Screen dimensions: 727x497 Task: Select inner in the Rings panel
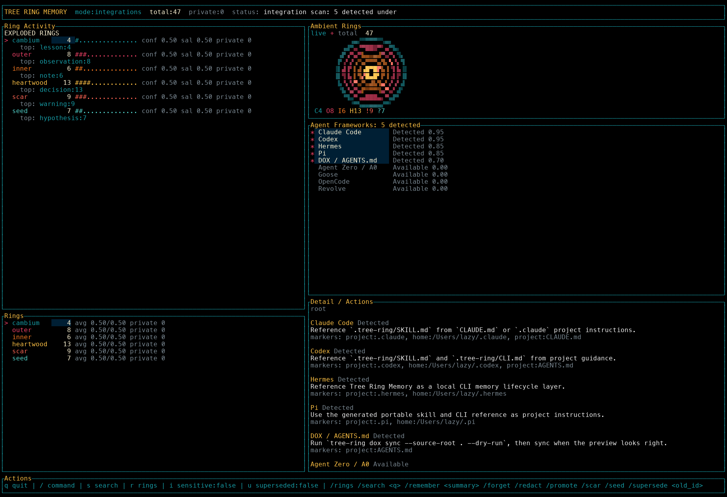(85, 337)
